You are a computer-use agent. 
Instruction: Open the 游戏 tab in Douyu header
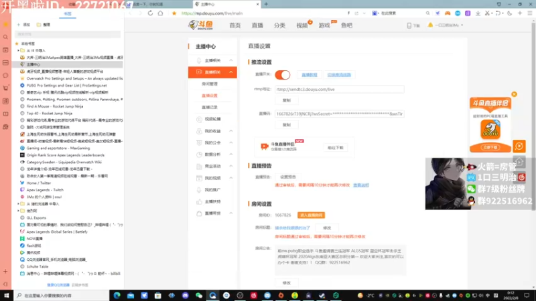point(324,25)
